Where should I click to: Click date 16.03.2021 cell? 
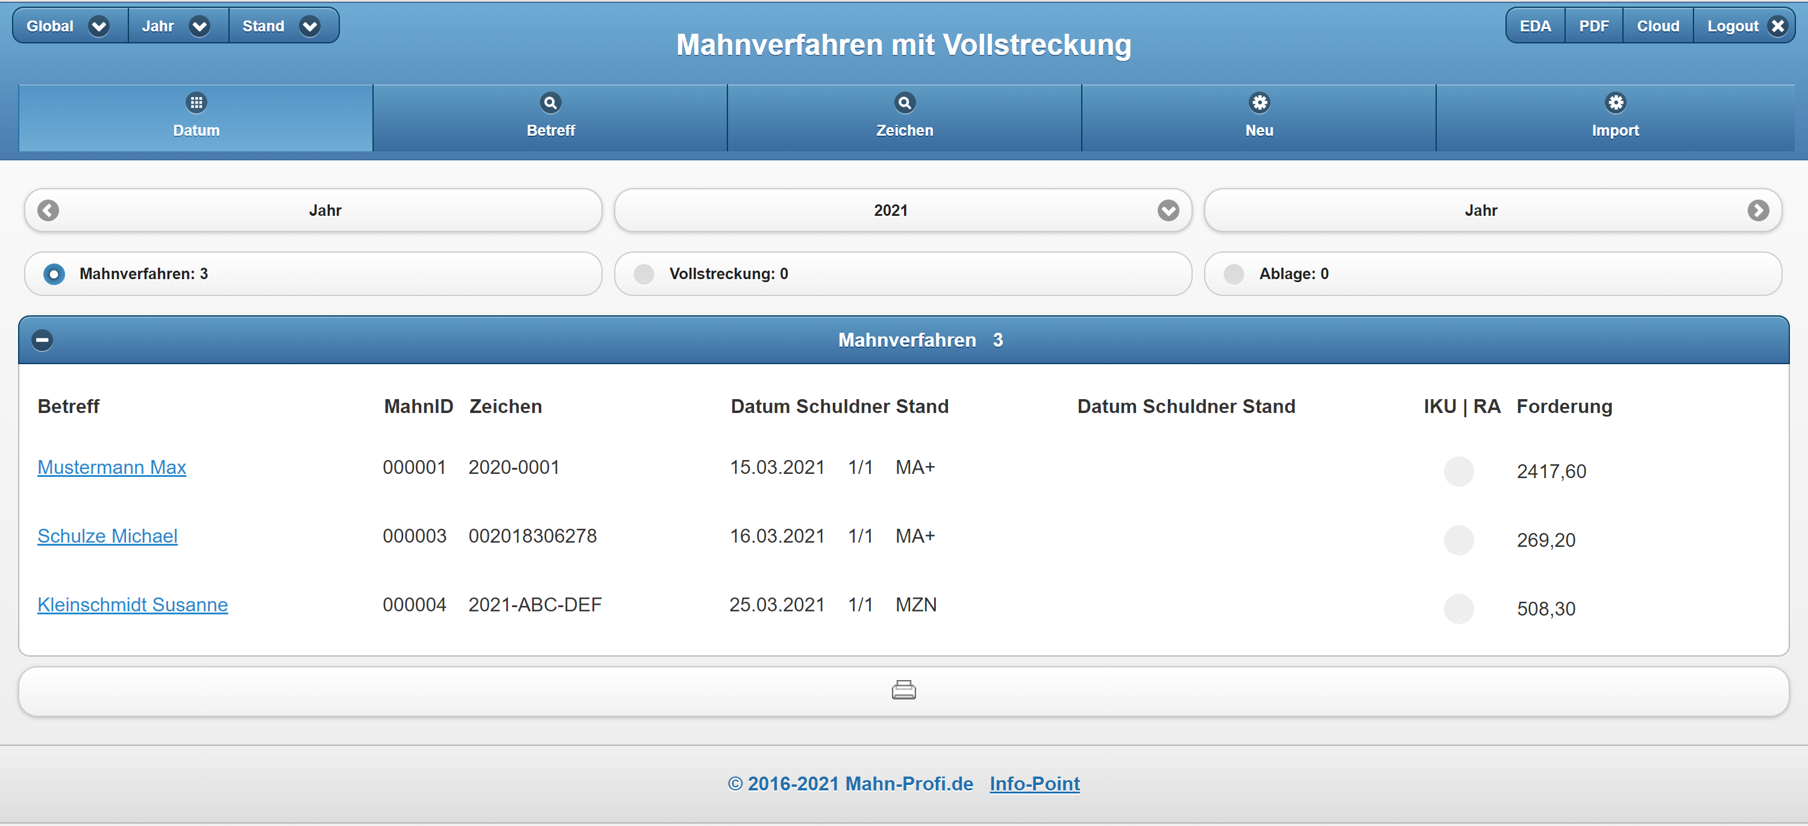pos(777,536)
